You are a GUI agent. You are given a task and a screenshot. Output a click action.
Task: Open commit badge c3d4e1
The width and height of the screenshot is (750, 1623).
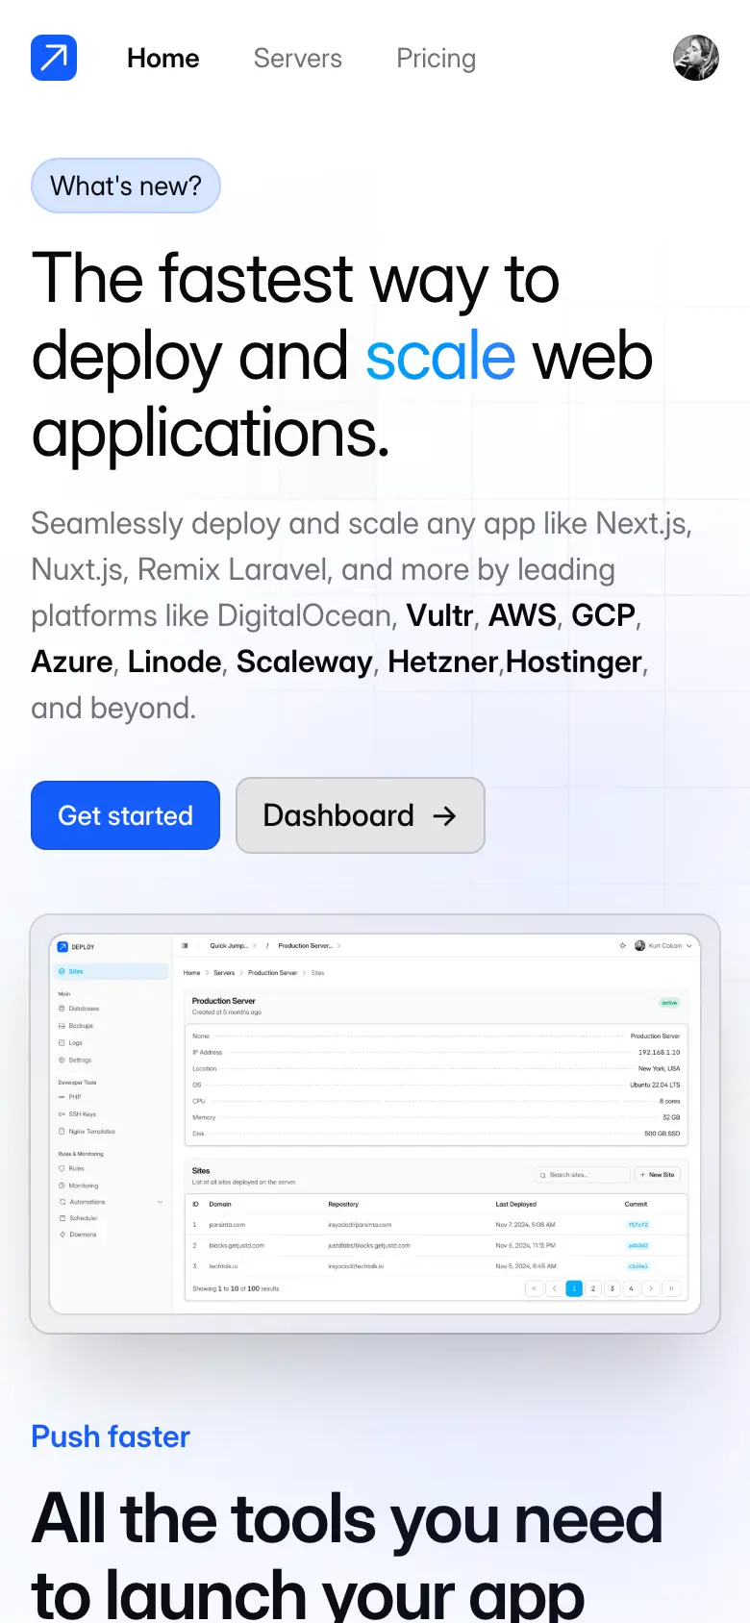pos(638,1266)
